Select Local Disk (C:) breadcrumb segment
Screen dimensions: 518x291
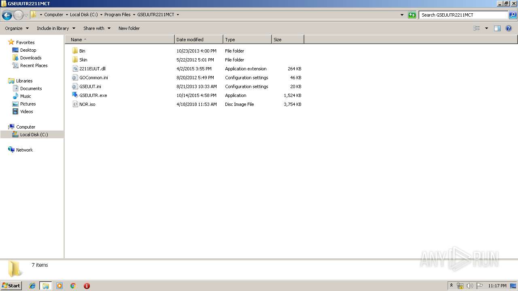tap(84, 15)
